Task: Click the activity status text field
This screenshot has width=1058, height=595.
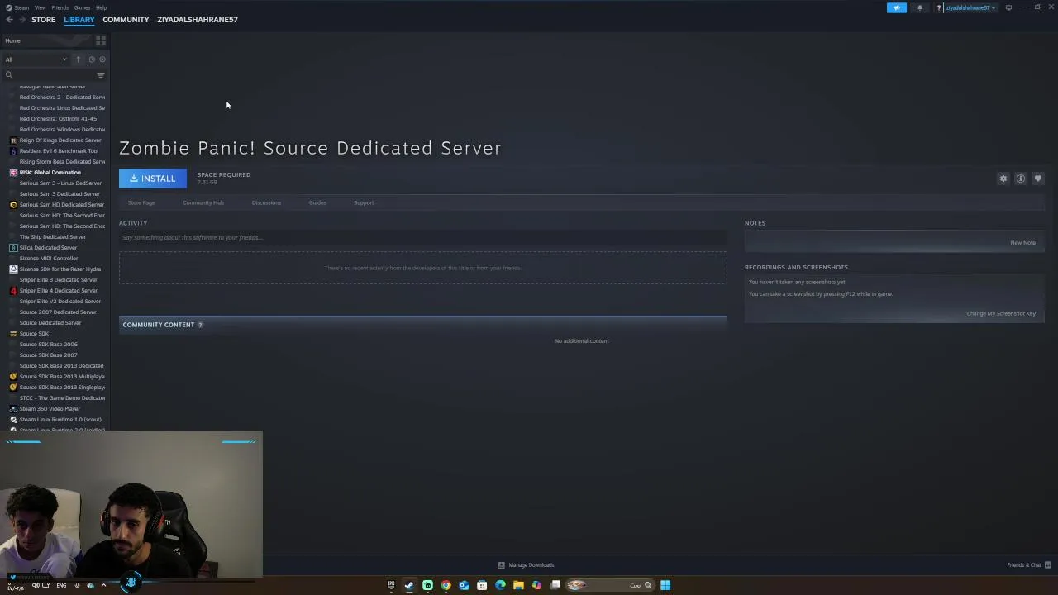Action: (x=422, y=237)
